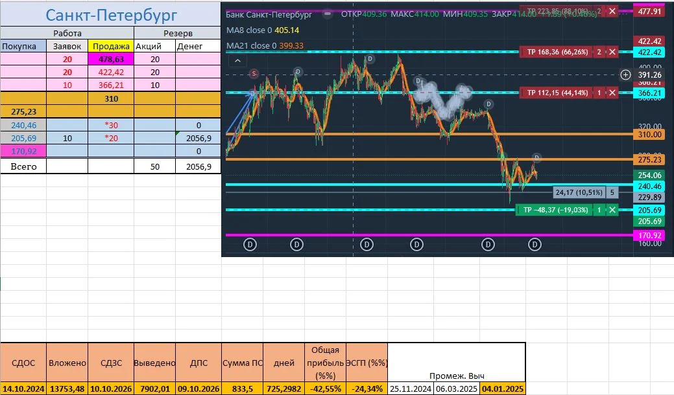Select the -42,55% profit cell
The image size is (674, 395).
[x=326, y=389]
